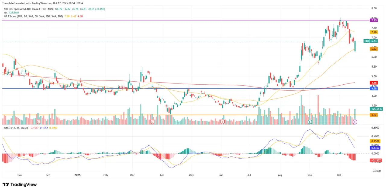Click the earnings icon below the December candles

click(x=38, y=122)
